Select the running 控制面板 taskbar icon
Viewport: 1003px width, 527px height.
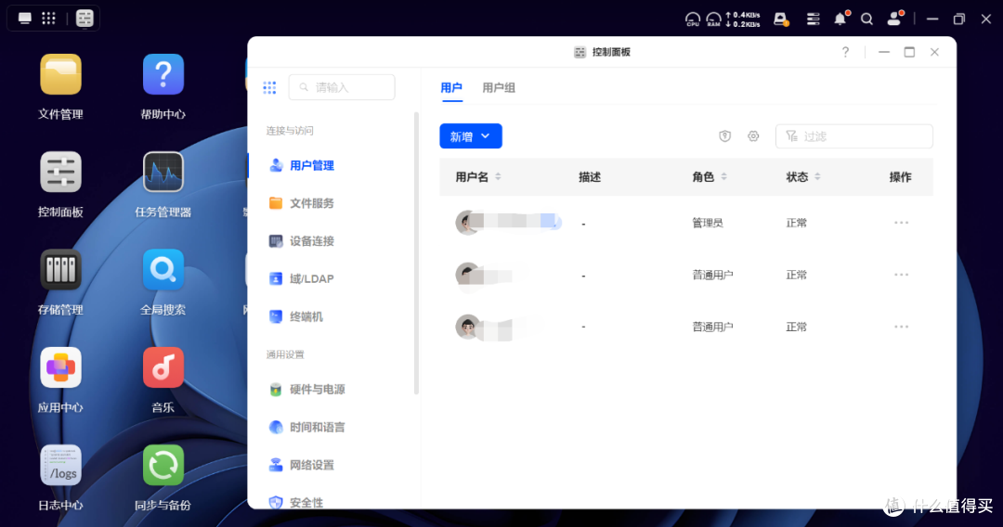click(85, 18)
